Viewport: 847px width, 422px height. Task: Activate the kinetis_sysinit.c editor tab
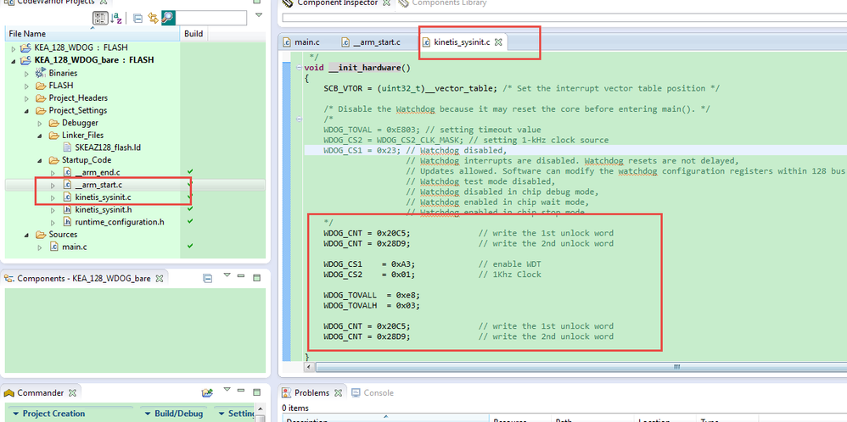(462, 42)
